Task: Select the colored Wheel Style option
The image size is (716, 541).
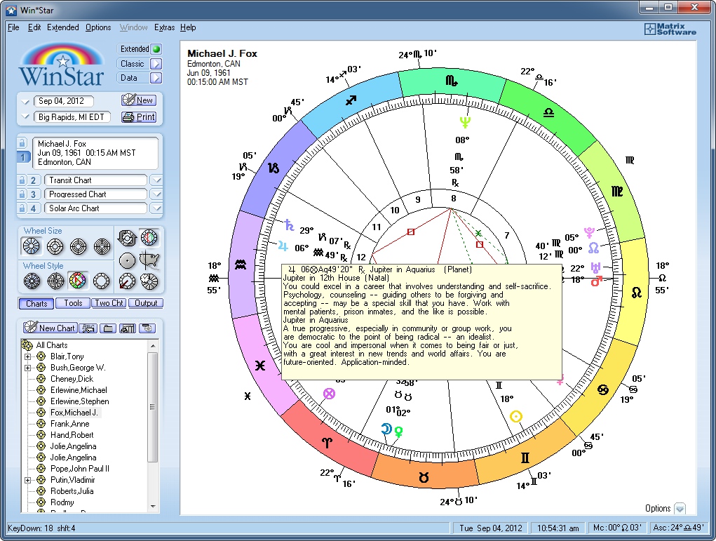Action: click(x=78, y=281)
